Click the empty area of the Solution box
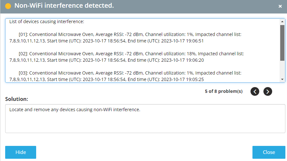This screenshot has height=161, width=287. [x=145, y=124]
